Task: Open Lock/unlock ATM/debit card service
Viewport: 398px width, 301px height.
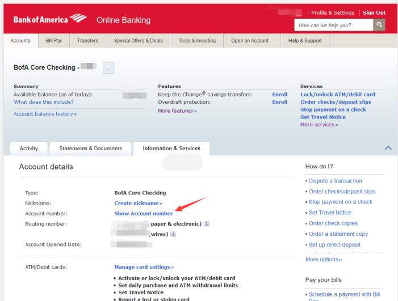Action: (337, 94)
